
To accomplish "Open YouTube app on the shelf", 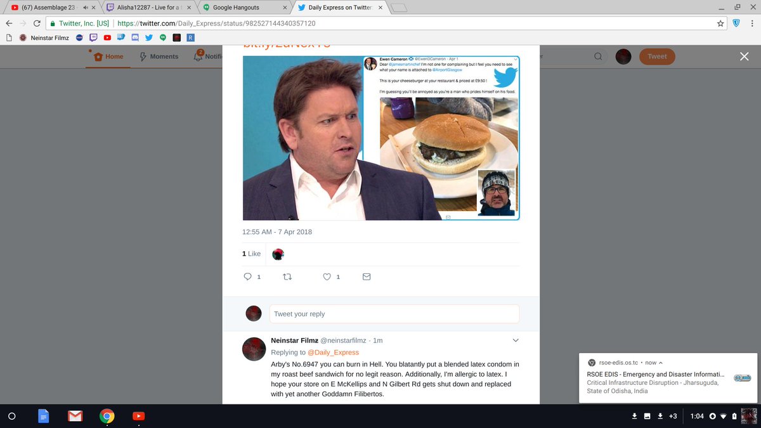I will coord(139,417).
